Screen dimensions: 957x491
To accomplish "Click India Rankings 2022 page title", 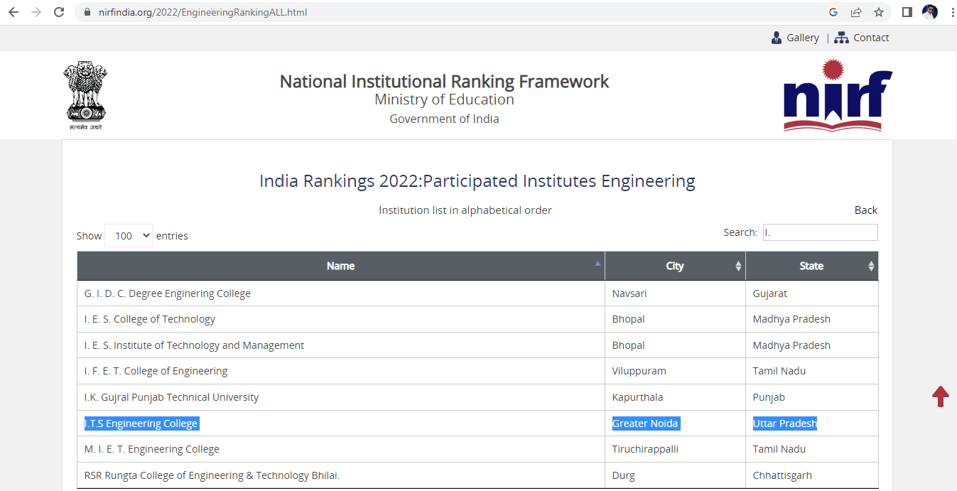I will (477, 181).
